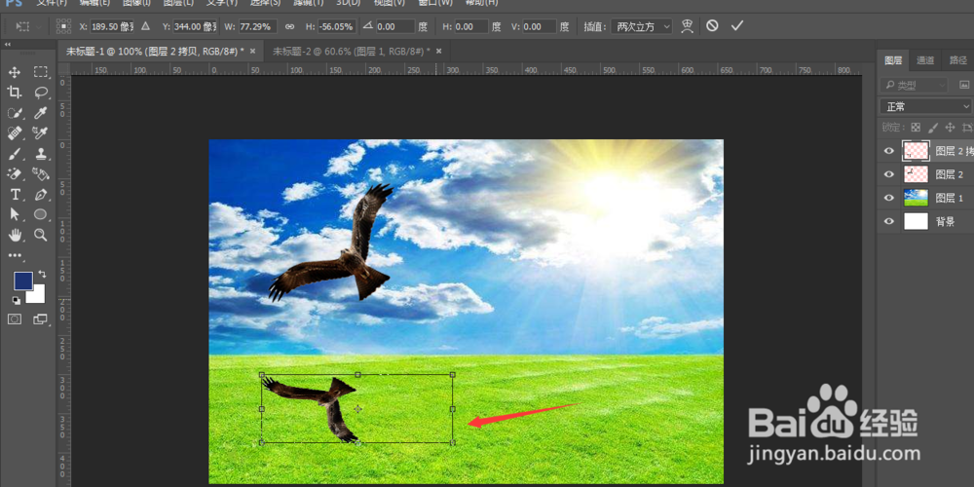Toggle the width-height aspect ratio link
Screen dimensions: 974x487
pos(289,26)
